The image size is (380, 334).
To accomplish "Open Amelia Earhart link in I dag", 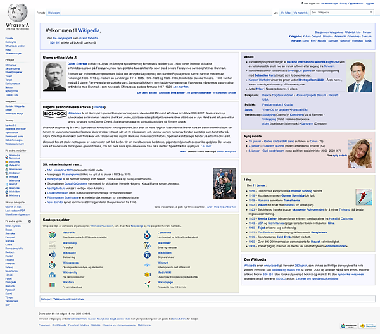I will (269, 218).
